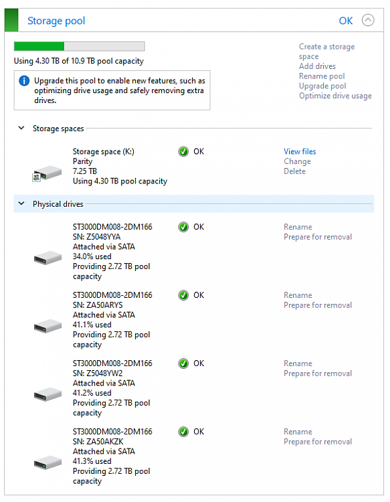Click Add drives link
The height and width of the screenshot is (502, 390).
point(317,66)
